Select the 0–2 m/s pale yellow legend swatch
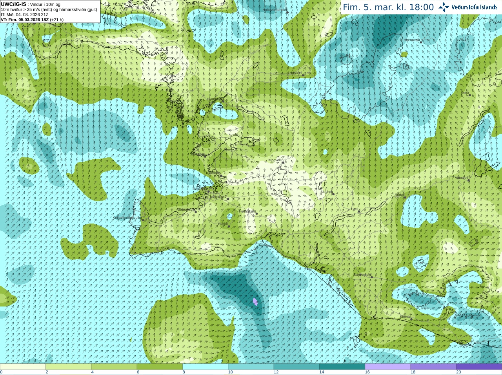The image size is (502, 375). coord(23,367)
